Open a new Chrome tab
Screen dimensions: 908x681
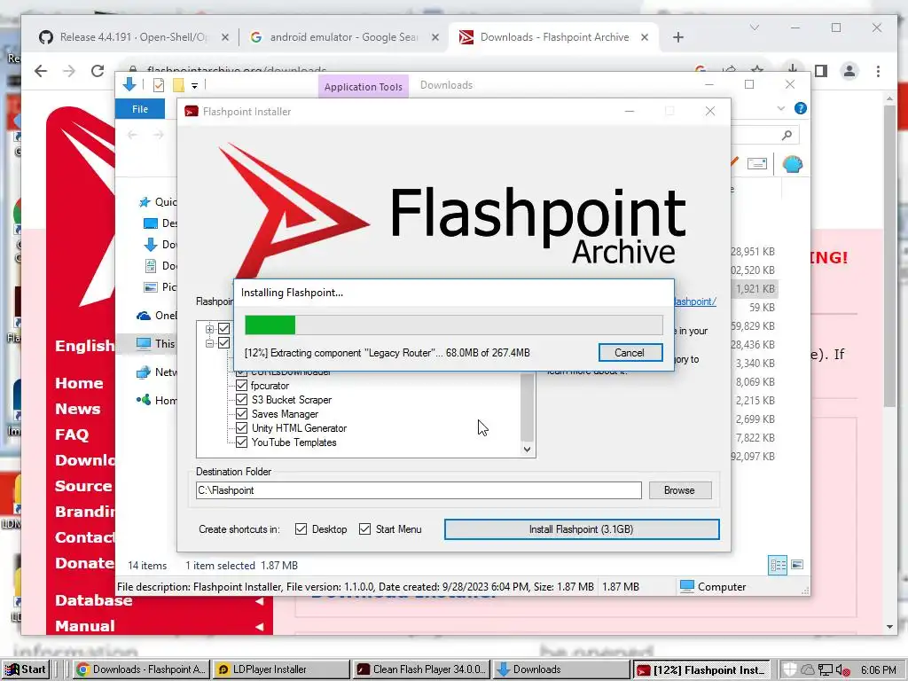[x=678, y=37]
